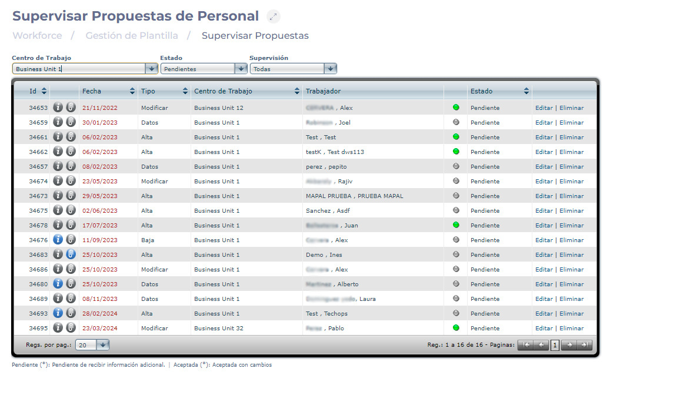Viewport: 680px width, 412px height.
Task: Open Gestión de Plantilla breadcrumb
Action: pyautogui.click(x=132, y=36)
